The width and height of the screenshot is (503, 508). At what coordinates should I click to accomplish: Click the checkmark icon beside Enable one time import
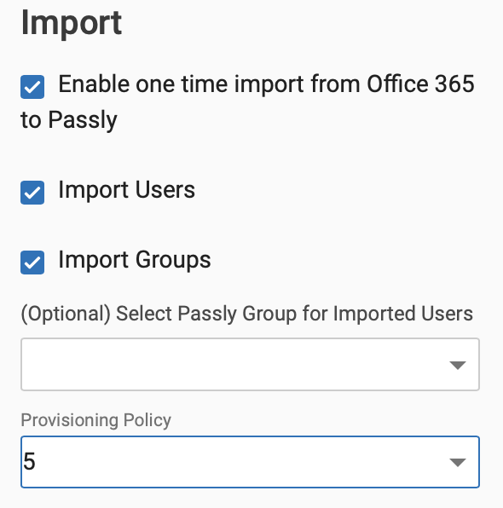[32, 88]
